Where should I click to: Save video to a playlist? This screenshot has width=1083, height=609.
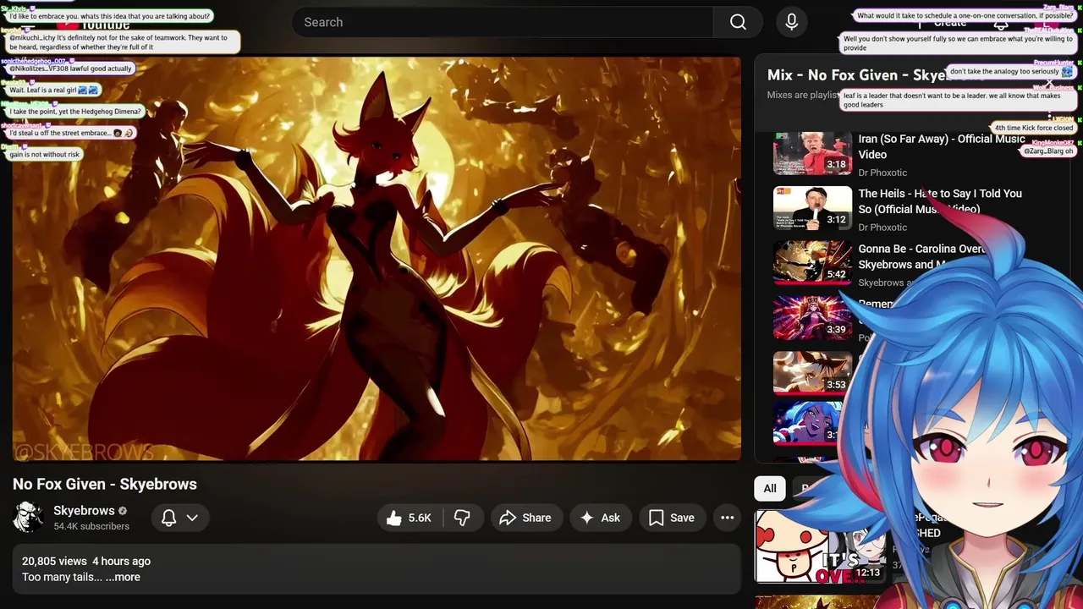[x=672, y=518]
